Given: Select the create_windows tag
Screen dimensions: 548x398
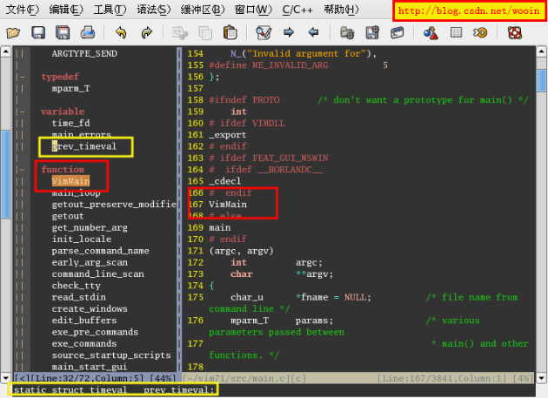Looking at the screenshot, I should click(90, 308).
